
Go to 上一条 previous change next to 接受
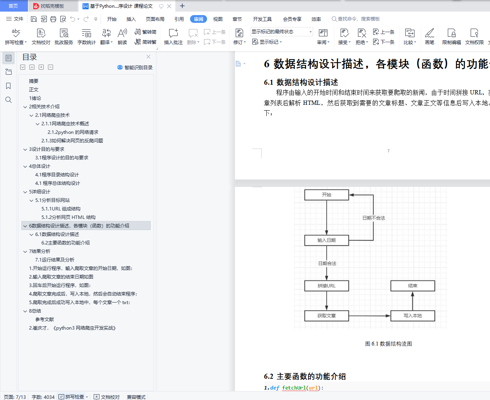click(x=384, y=32)
